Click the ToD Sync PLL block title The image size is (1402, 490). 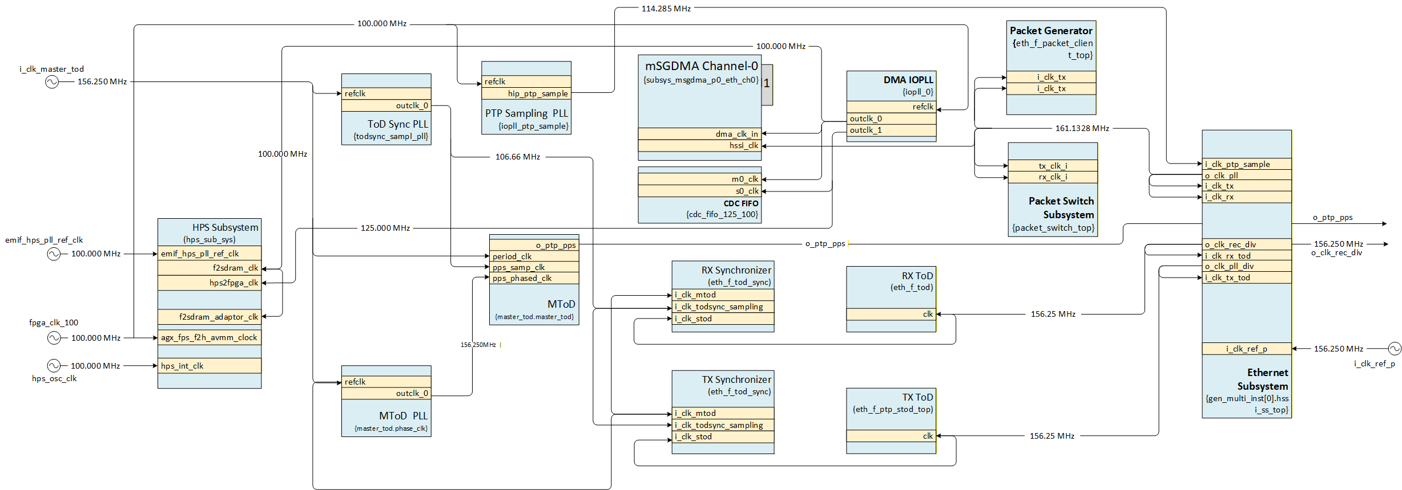pyautogui.click(x=397, y=124)
